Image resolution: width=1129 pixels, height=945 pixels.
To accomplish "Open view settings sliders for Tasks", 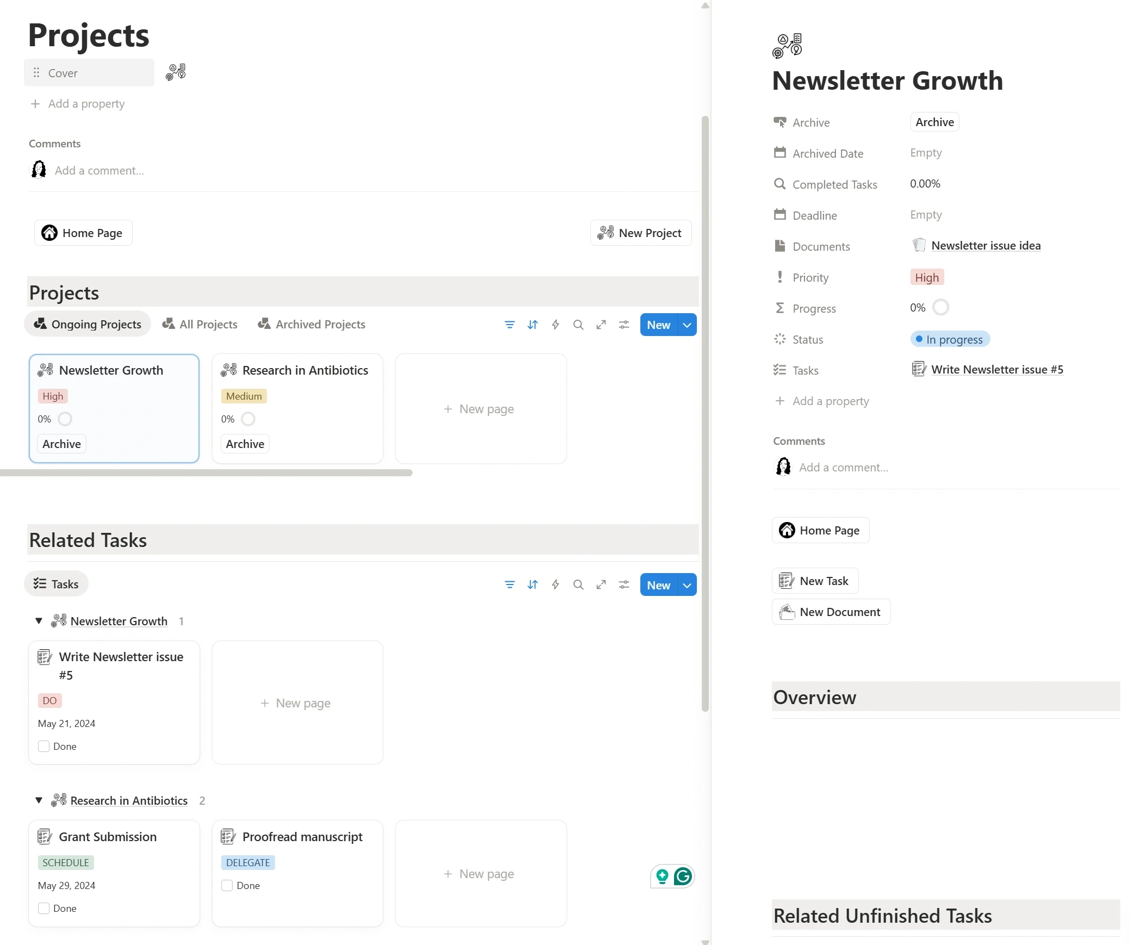I will (623, 585).
